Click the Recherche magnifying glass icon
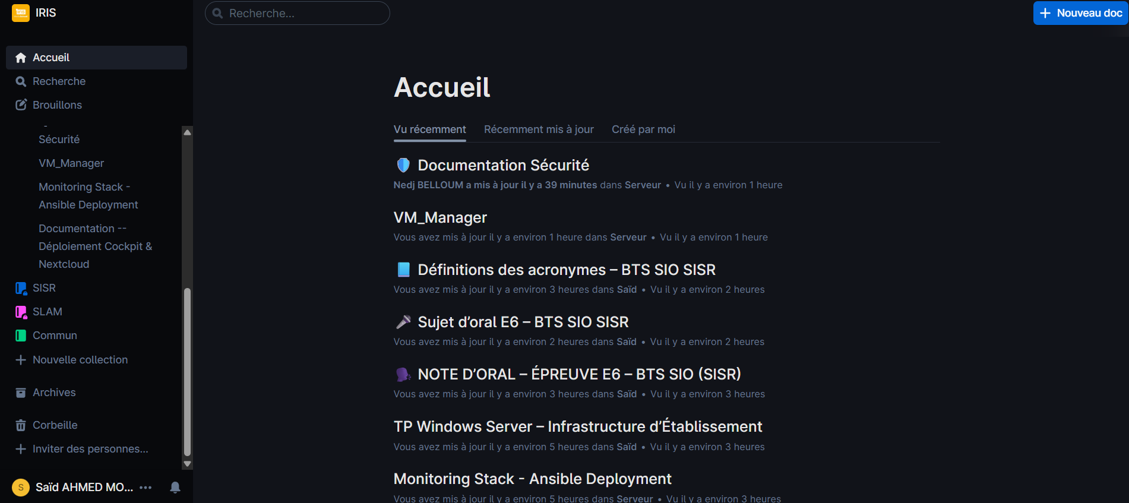Viewport: 1129px width, 503px height. (x=21, y=81)
